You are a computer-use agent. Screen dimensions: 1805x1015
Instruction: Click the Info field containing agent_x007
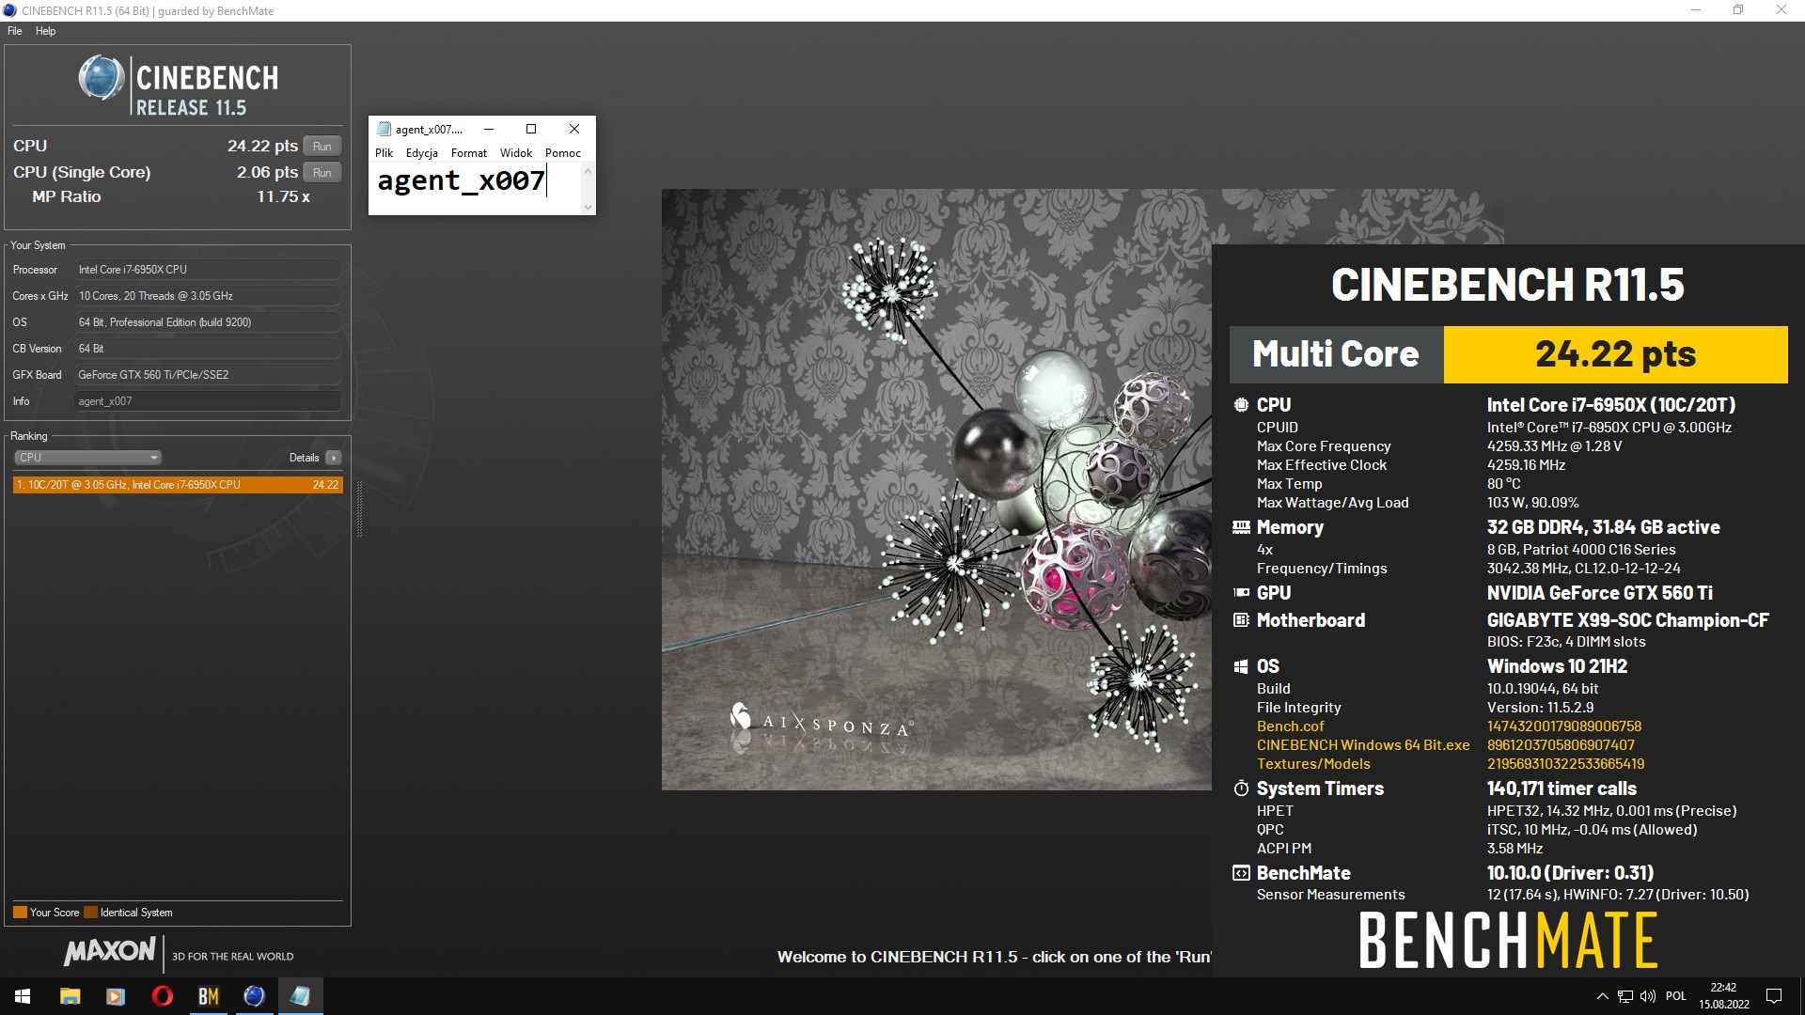click(207, 401)
